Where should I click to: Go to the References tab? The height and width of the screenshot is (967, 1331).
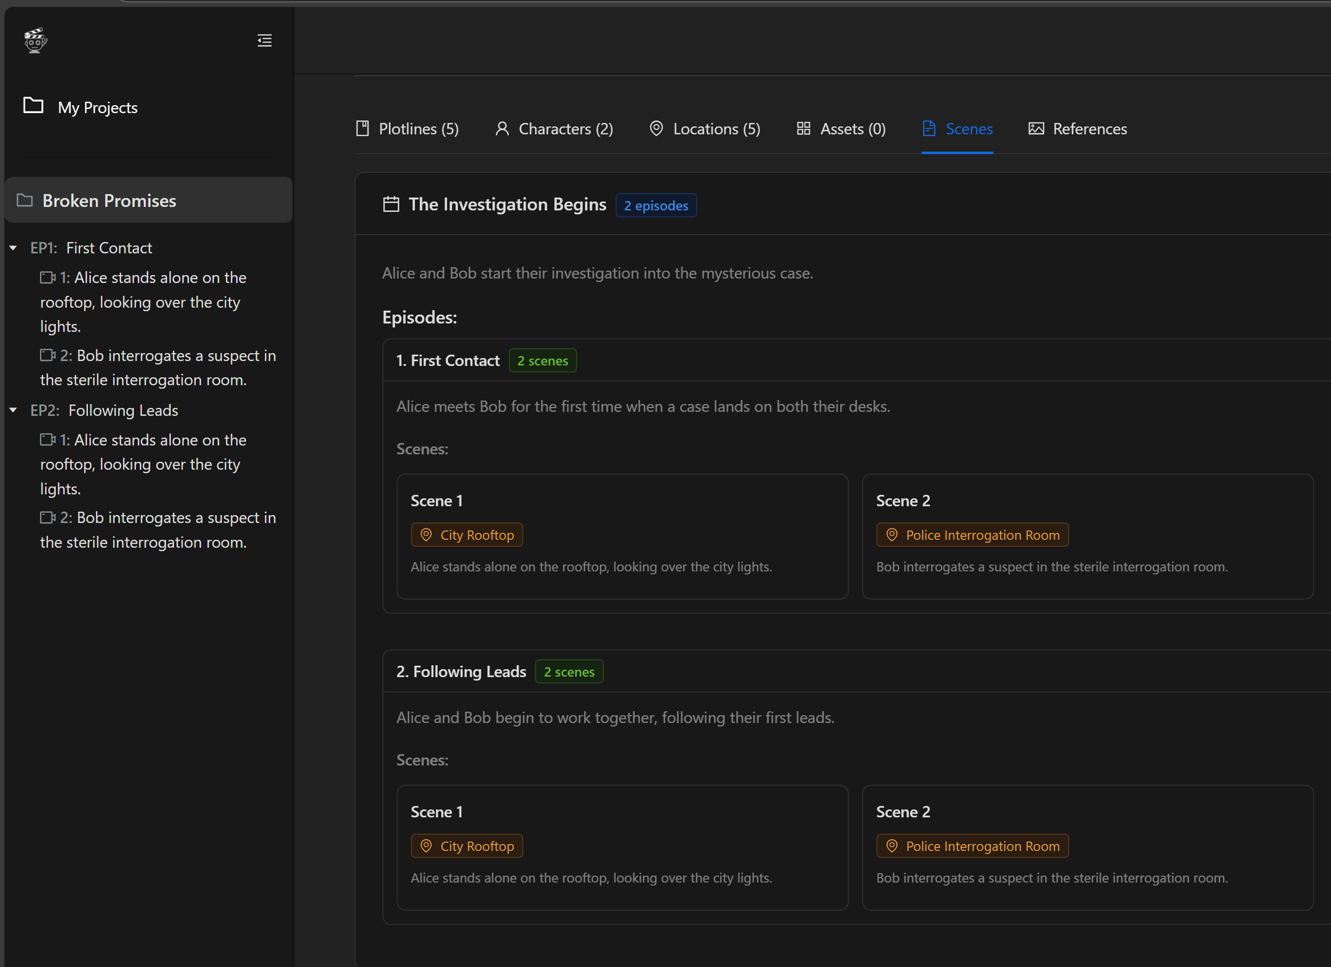[x=1078, y=128]
